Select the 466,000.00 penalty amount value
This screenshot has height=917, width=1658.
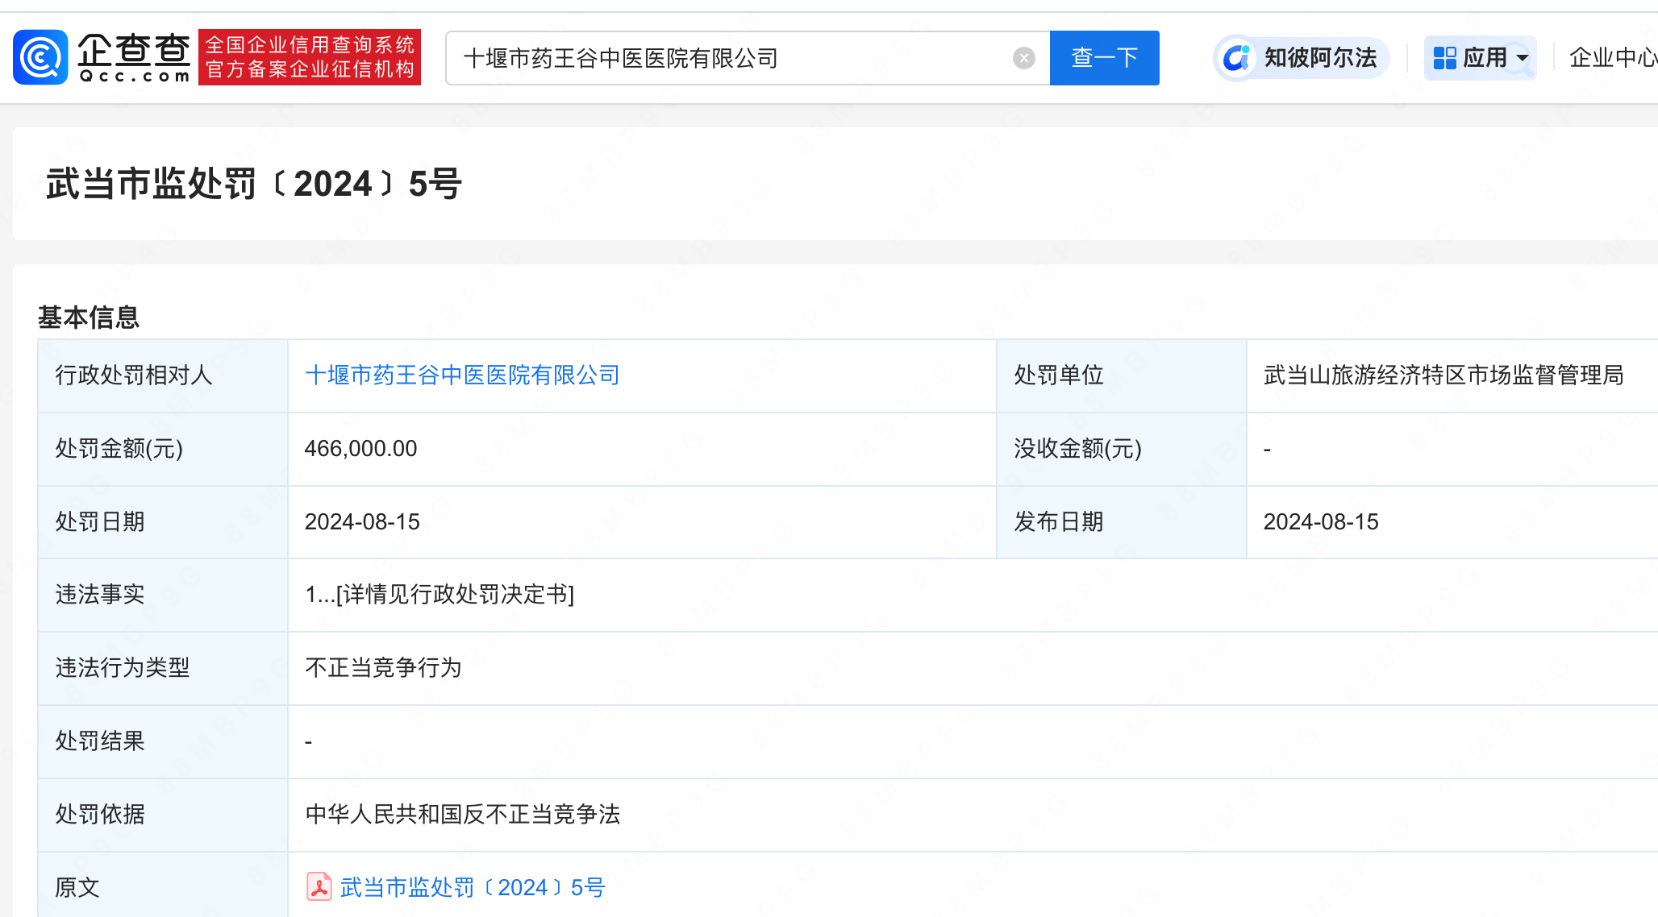[x=360, y=449]
